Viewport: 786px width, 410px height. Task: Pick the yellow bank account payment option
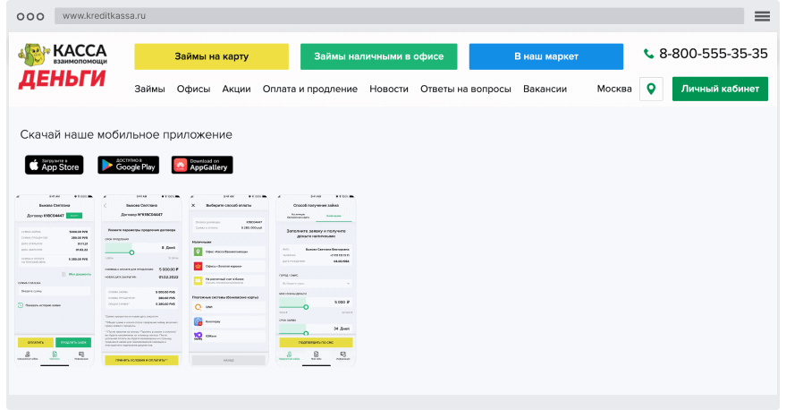point(198,280)
